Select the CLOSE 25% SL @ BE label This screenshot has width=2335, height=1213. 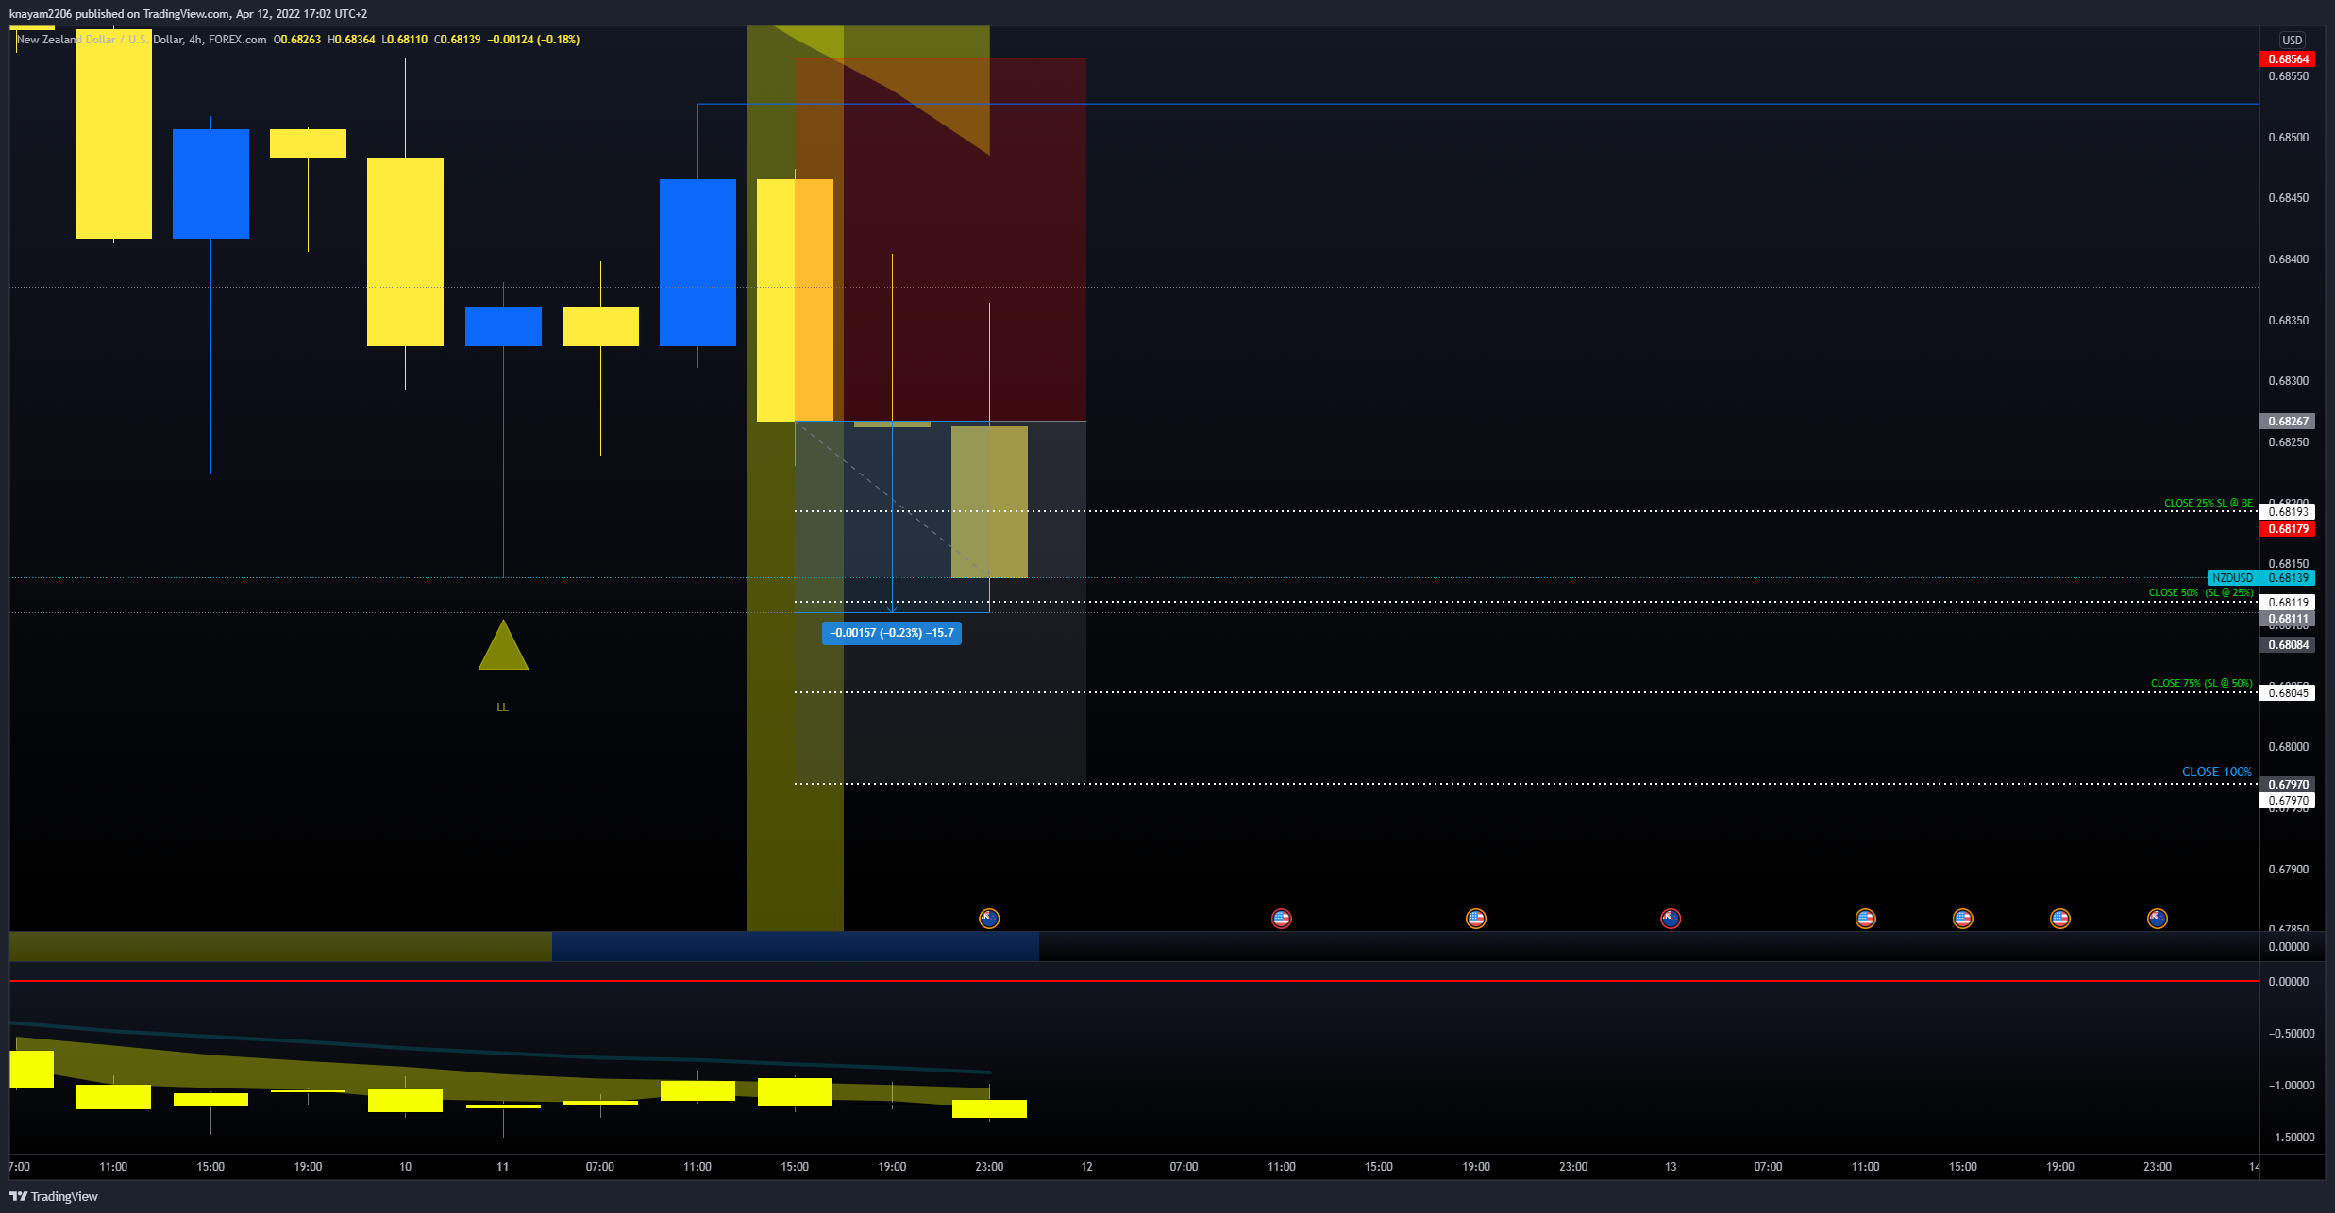(2209, 503)
